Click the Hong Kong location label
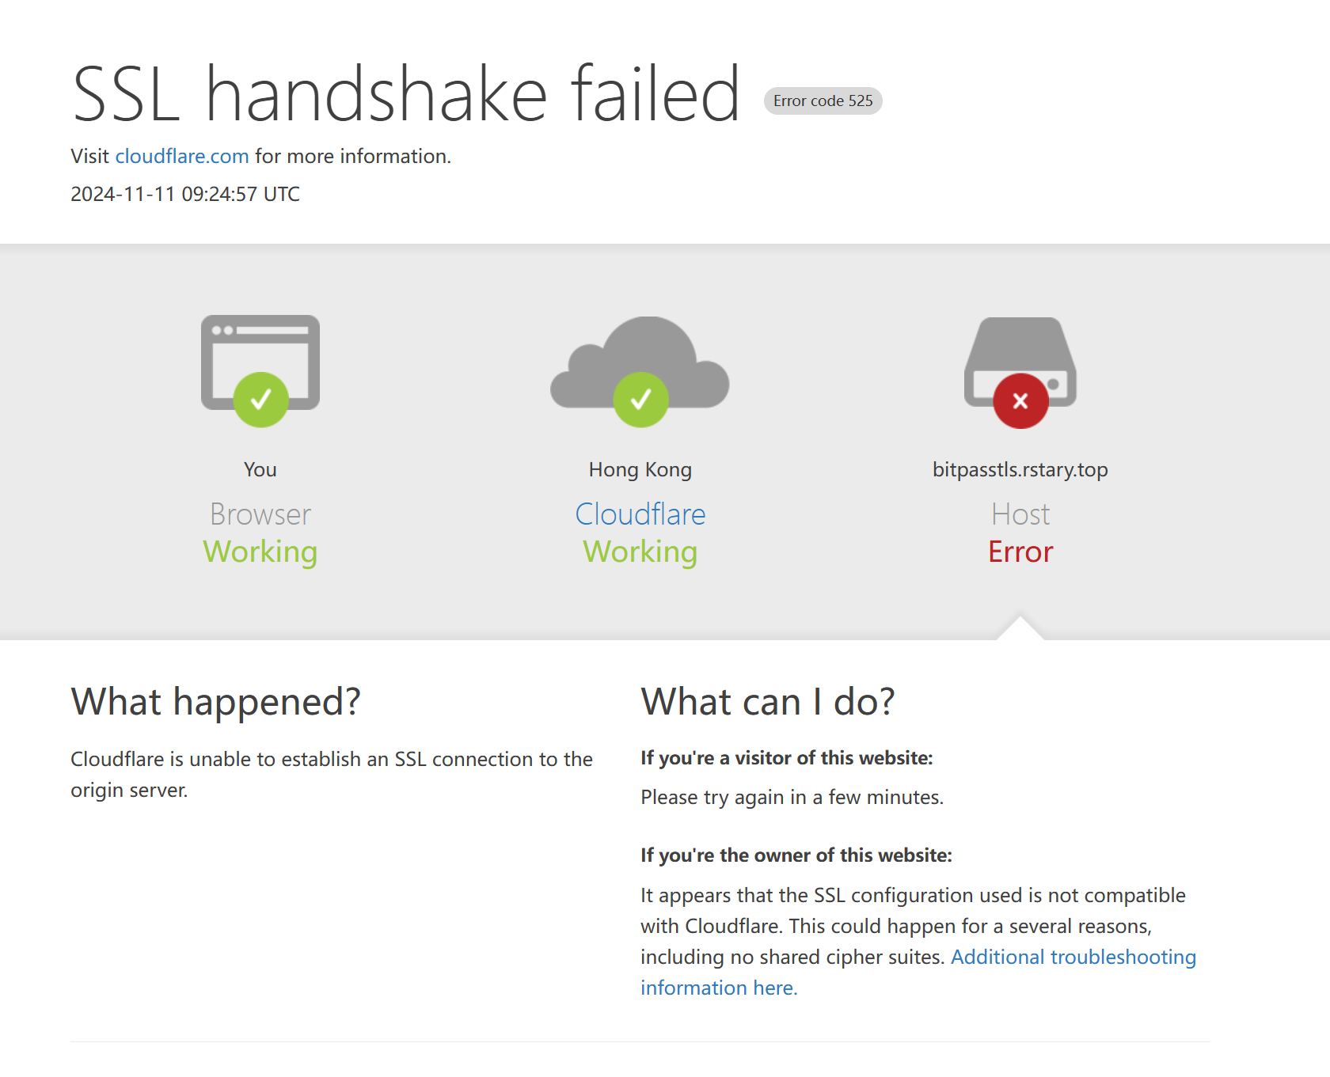The height and width of the screenshot is (1077, 1330). click(x=640, y=469)
